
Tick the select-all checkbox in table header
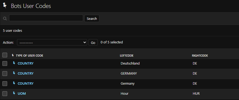[x=5, y=55]
